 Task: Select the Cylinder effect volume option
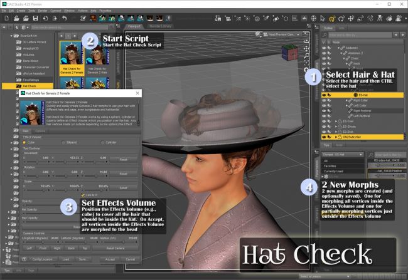pos(109,143)
